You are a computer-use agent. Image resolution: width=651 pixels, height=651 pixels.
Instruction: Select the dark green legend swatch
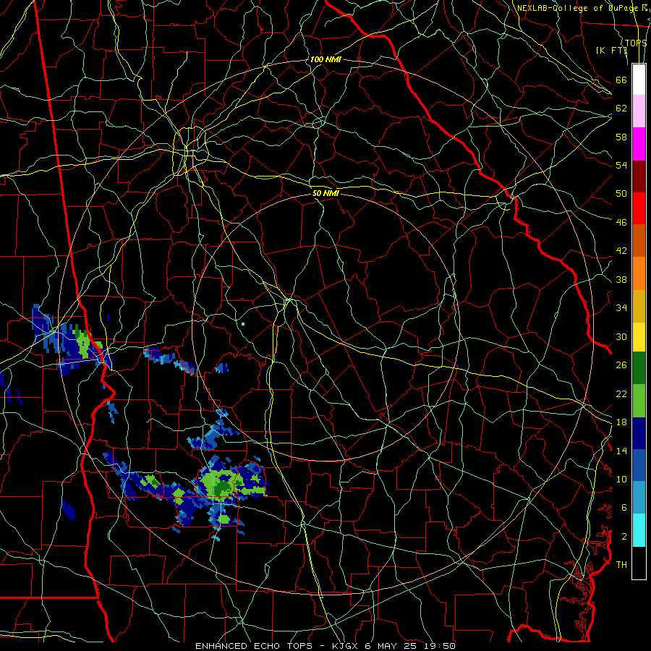(x=639, y=368)
